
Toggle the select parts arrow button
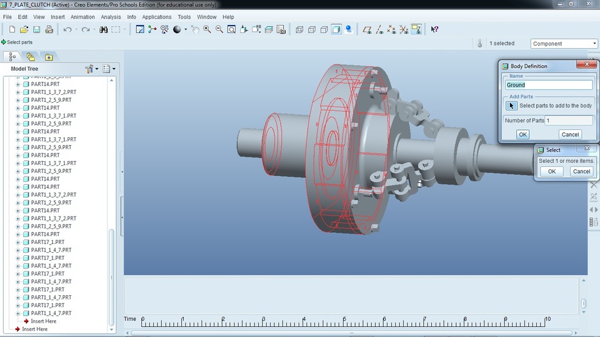point(512,105)
